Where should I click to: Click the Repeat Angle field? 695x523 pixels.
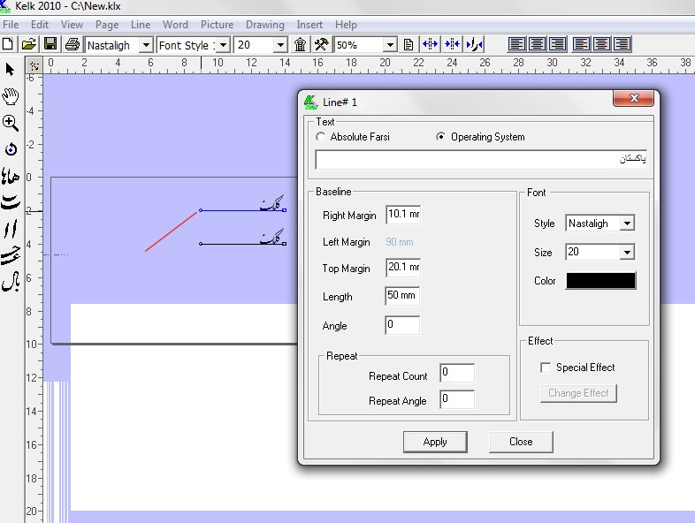pos(457,399)
